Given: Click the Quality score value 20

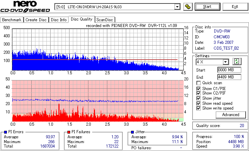Looking at the screenshot, I should pyautogui.click(x=242, y=126).
